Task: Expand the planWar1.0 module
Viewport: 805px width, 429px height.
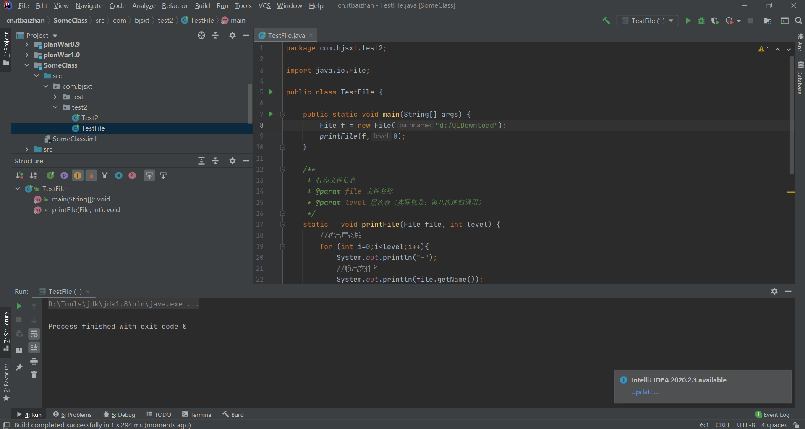Action: pos(27,55)
